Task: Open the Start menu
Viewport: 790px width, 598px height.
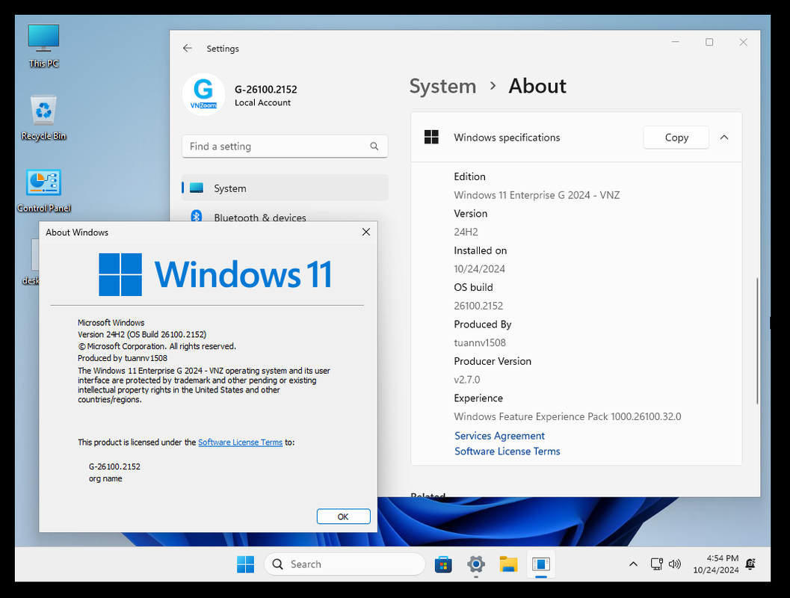Action: coord(245,564)
